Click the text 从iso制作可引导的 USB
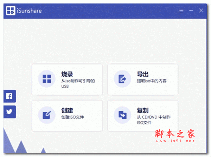The height and width of the screenshot is (157, 211). (78, 83)
